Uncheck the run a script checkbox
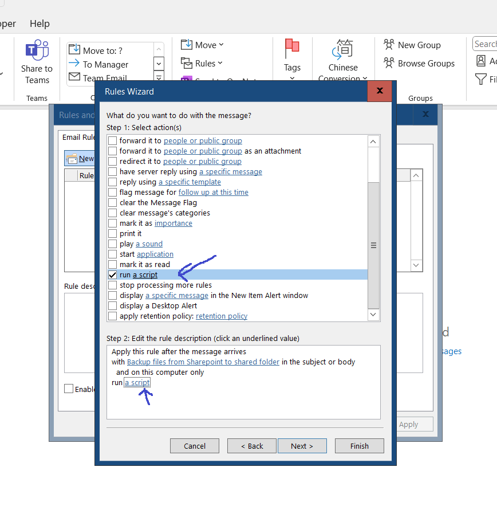Image resolution: width=497 pixels, height=506 pixels. pyautogui.click(x=113, y=275)
